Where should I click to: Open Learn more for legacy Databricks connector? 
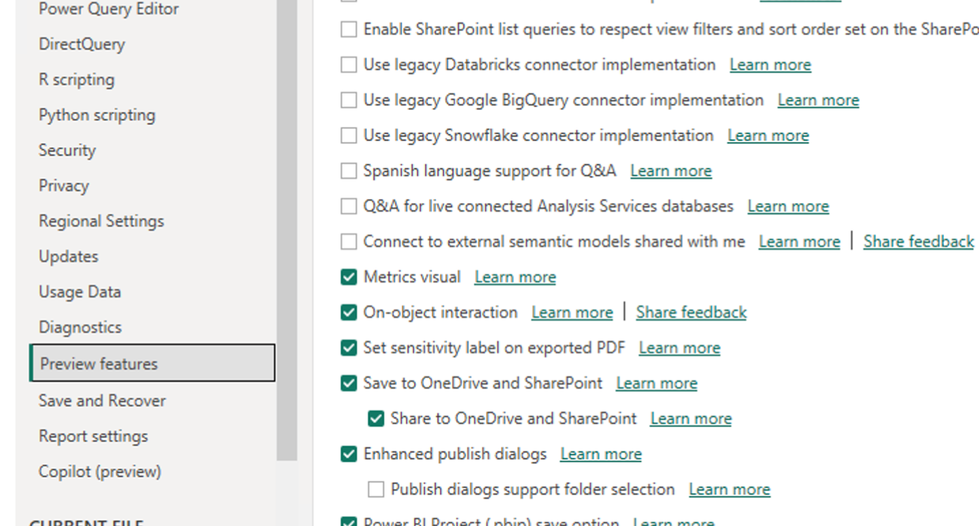(770, 65)
